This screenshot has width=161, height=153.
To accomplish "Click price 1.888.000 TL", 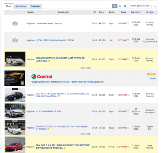I will [123, 128].
